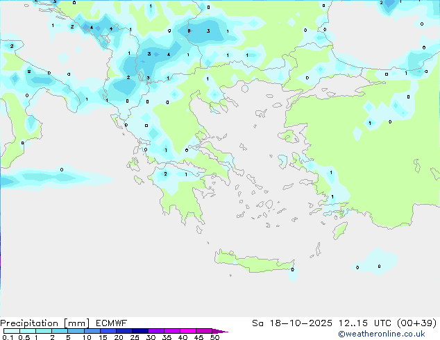Click the 25–30 mm dark navy swatch
Viewport: 440px width, 340px height.
click(x=139, y=331)
